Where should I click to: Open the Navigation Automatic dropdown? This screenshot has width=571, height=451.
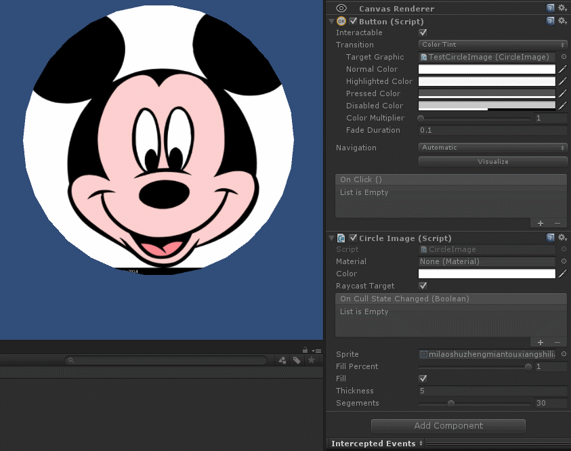[x=492, y=148]
